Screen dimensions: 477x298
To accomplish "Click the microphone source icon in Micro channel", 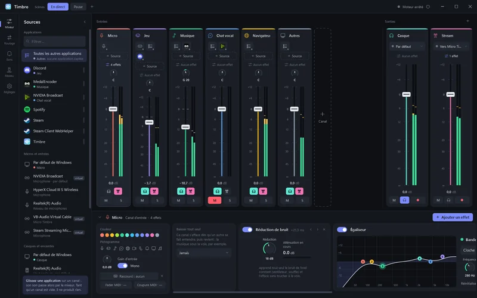I will pyautogui.click(x=104, y=46).
